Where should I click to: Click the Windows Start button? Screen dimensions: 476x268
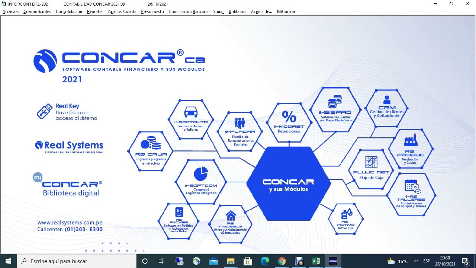[x=9, y=261]
